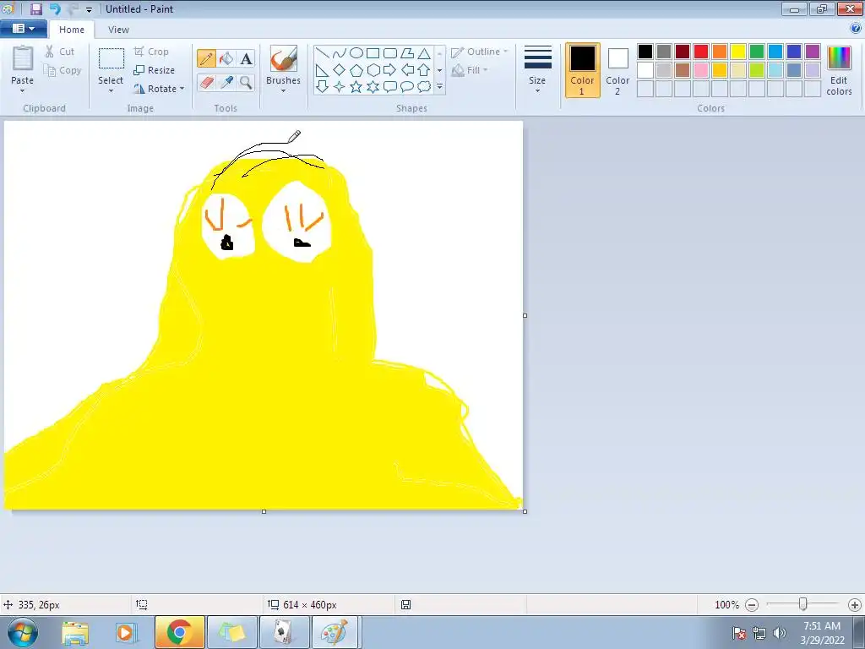Activate the Color 1 selector
Image resolution: width=865 pixels, height=649 pixels.
[x=582, y=70]
